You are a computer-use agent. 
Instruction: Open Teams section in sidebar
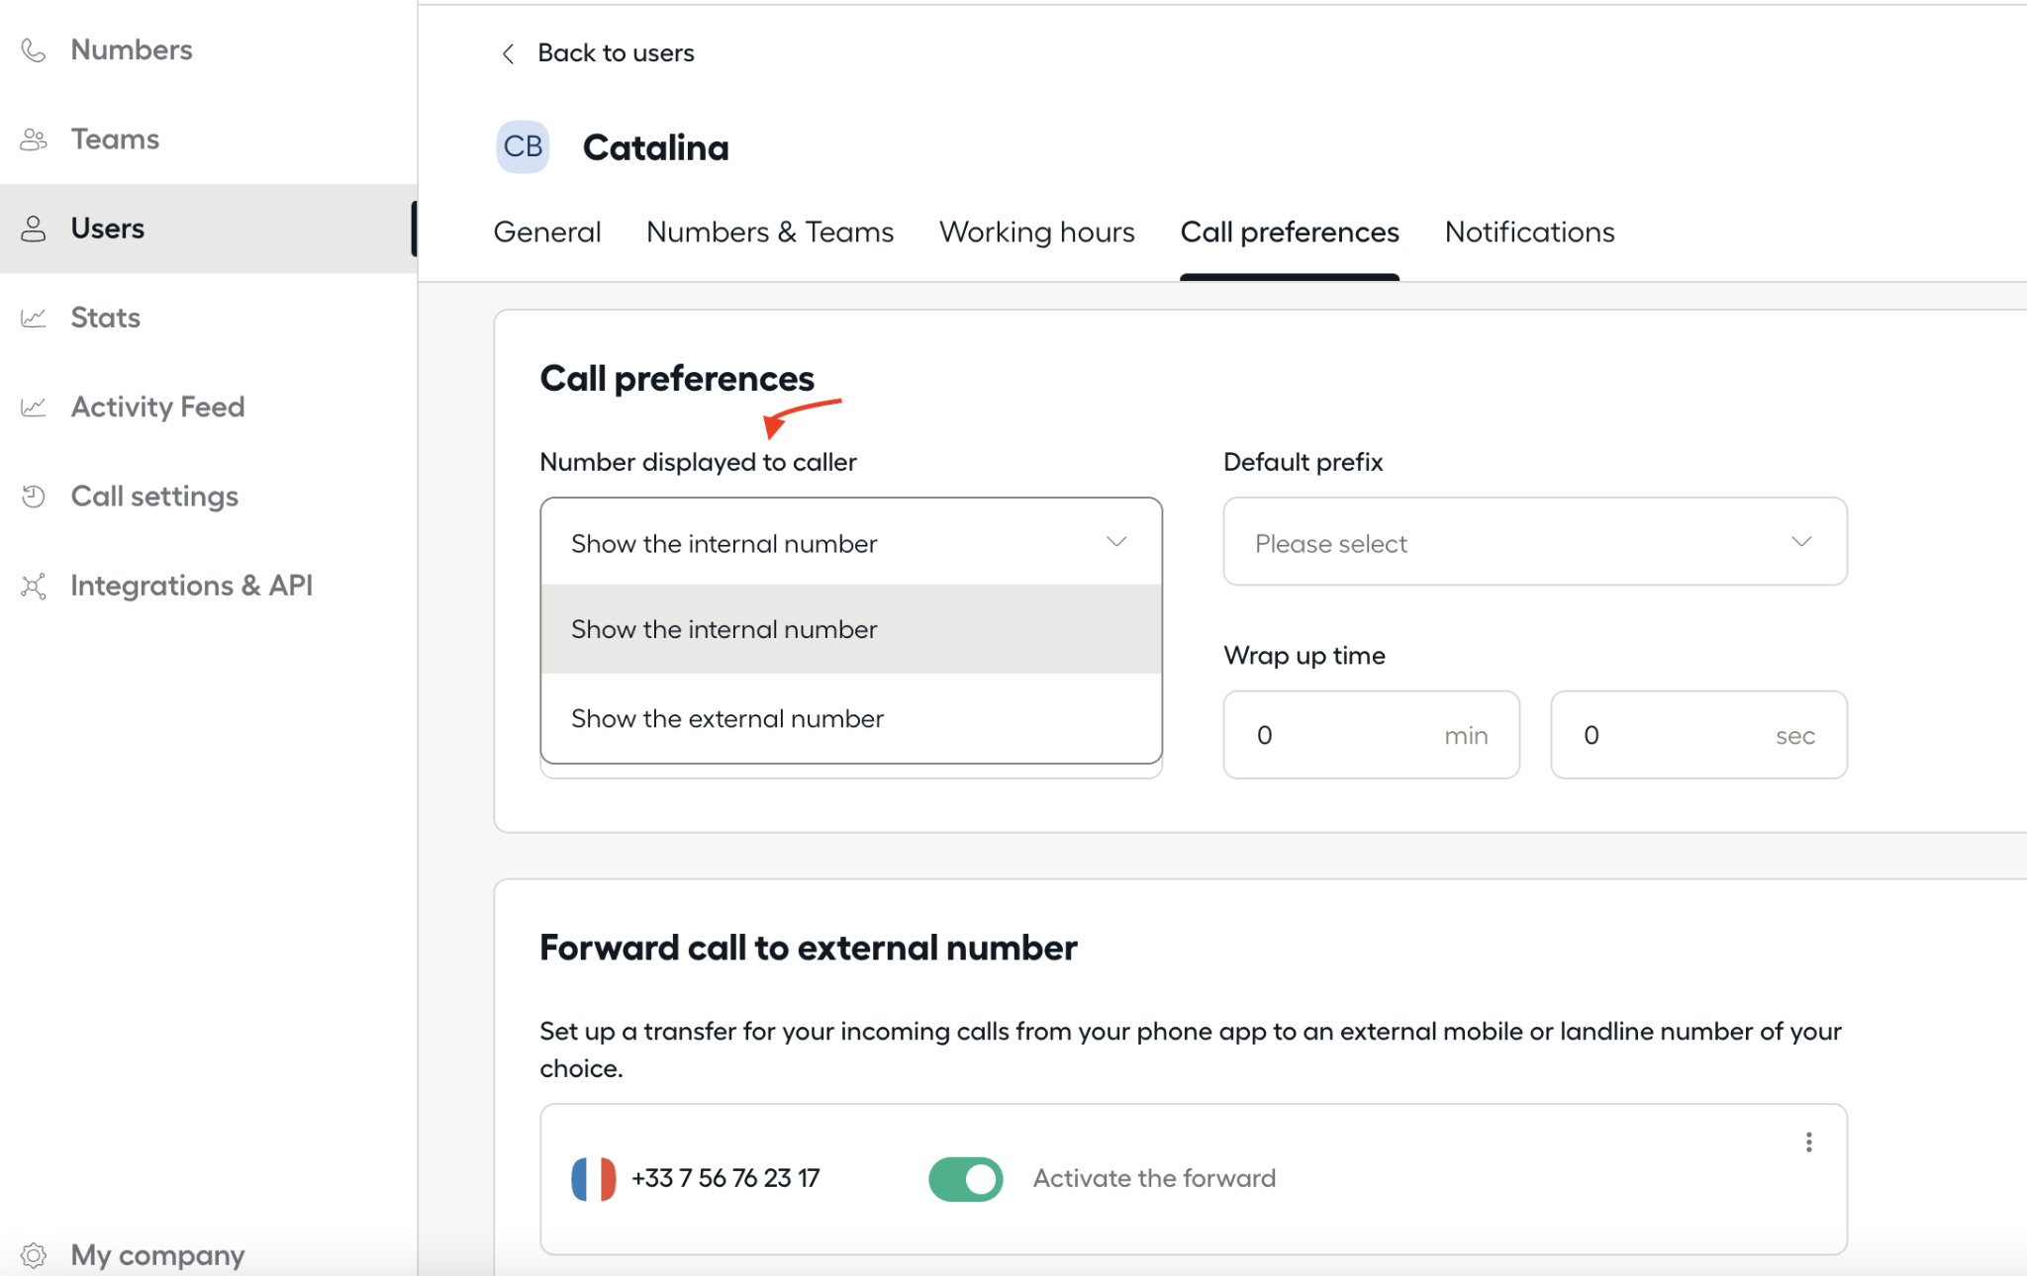[x=208, y=139]
